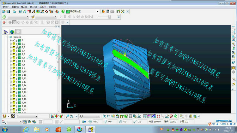Viewport: 237px width, 133px height.
Task: Open Internet Explorer from taskbar
Action: coord(26,130)
